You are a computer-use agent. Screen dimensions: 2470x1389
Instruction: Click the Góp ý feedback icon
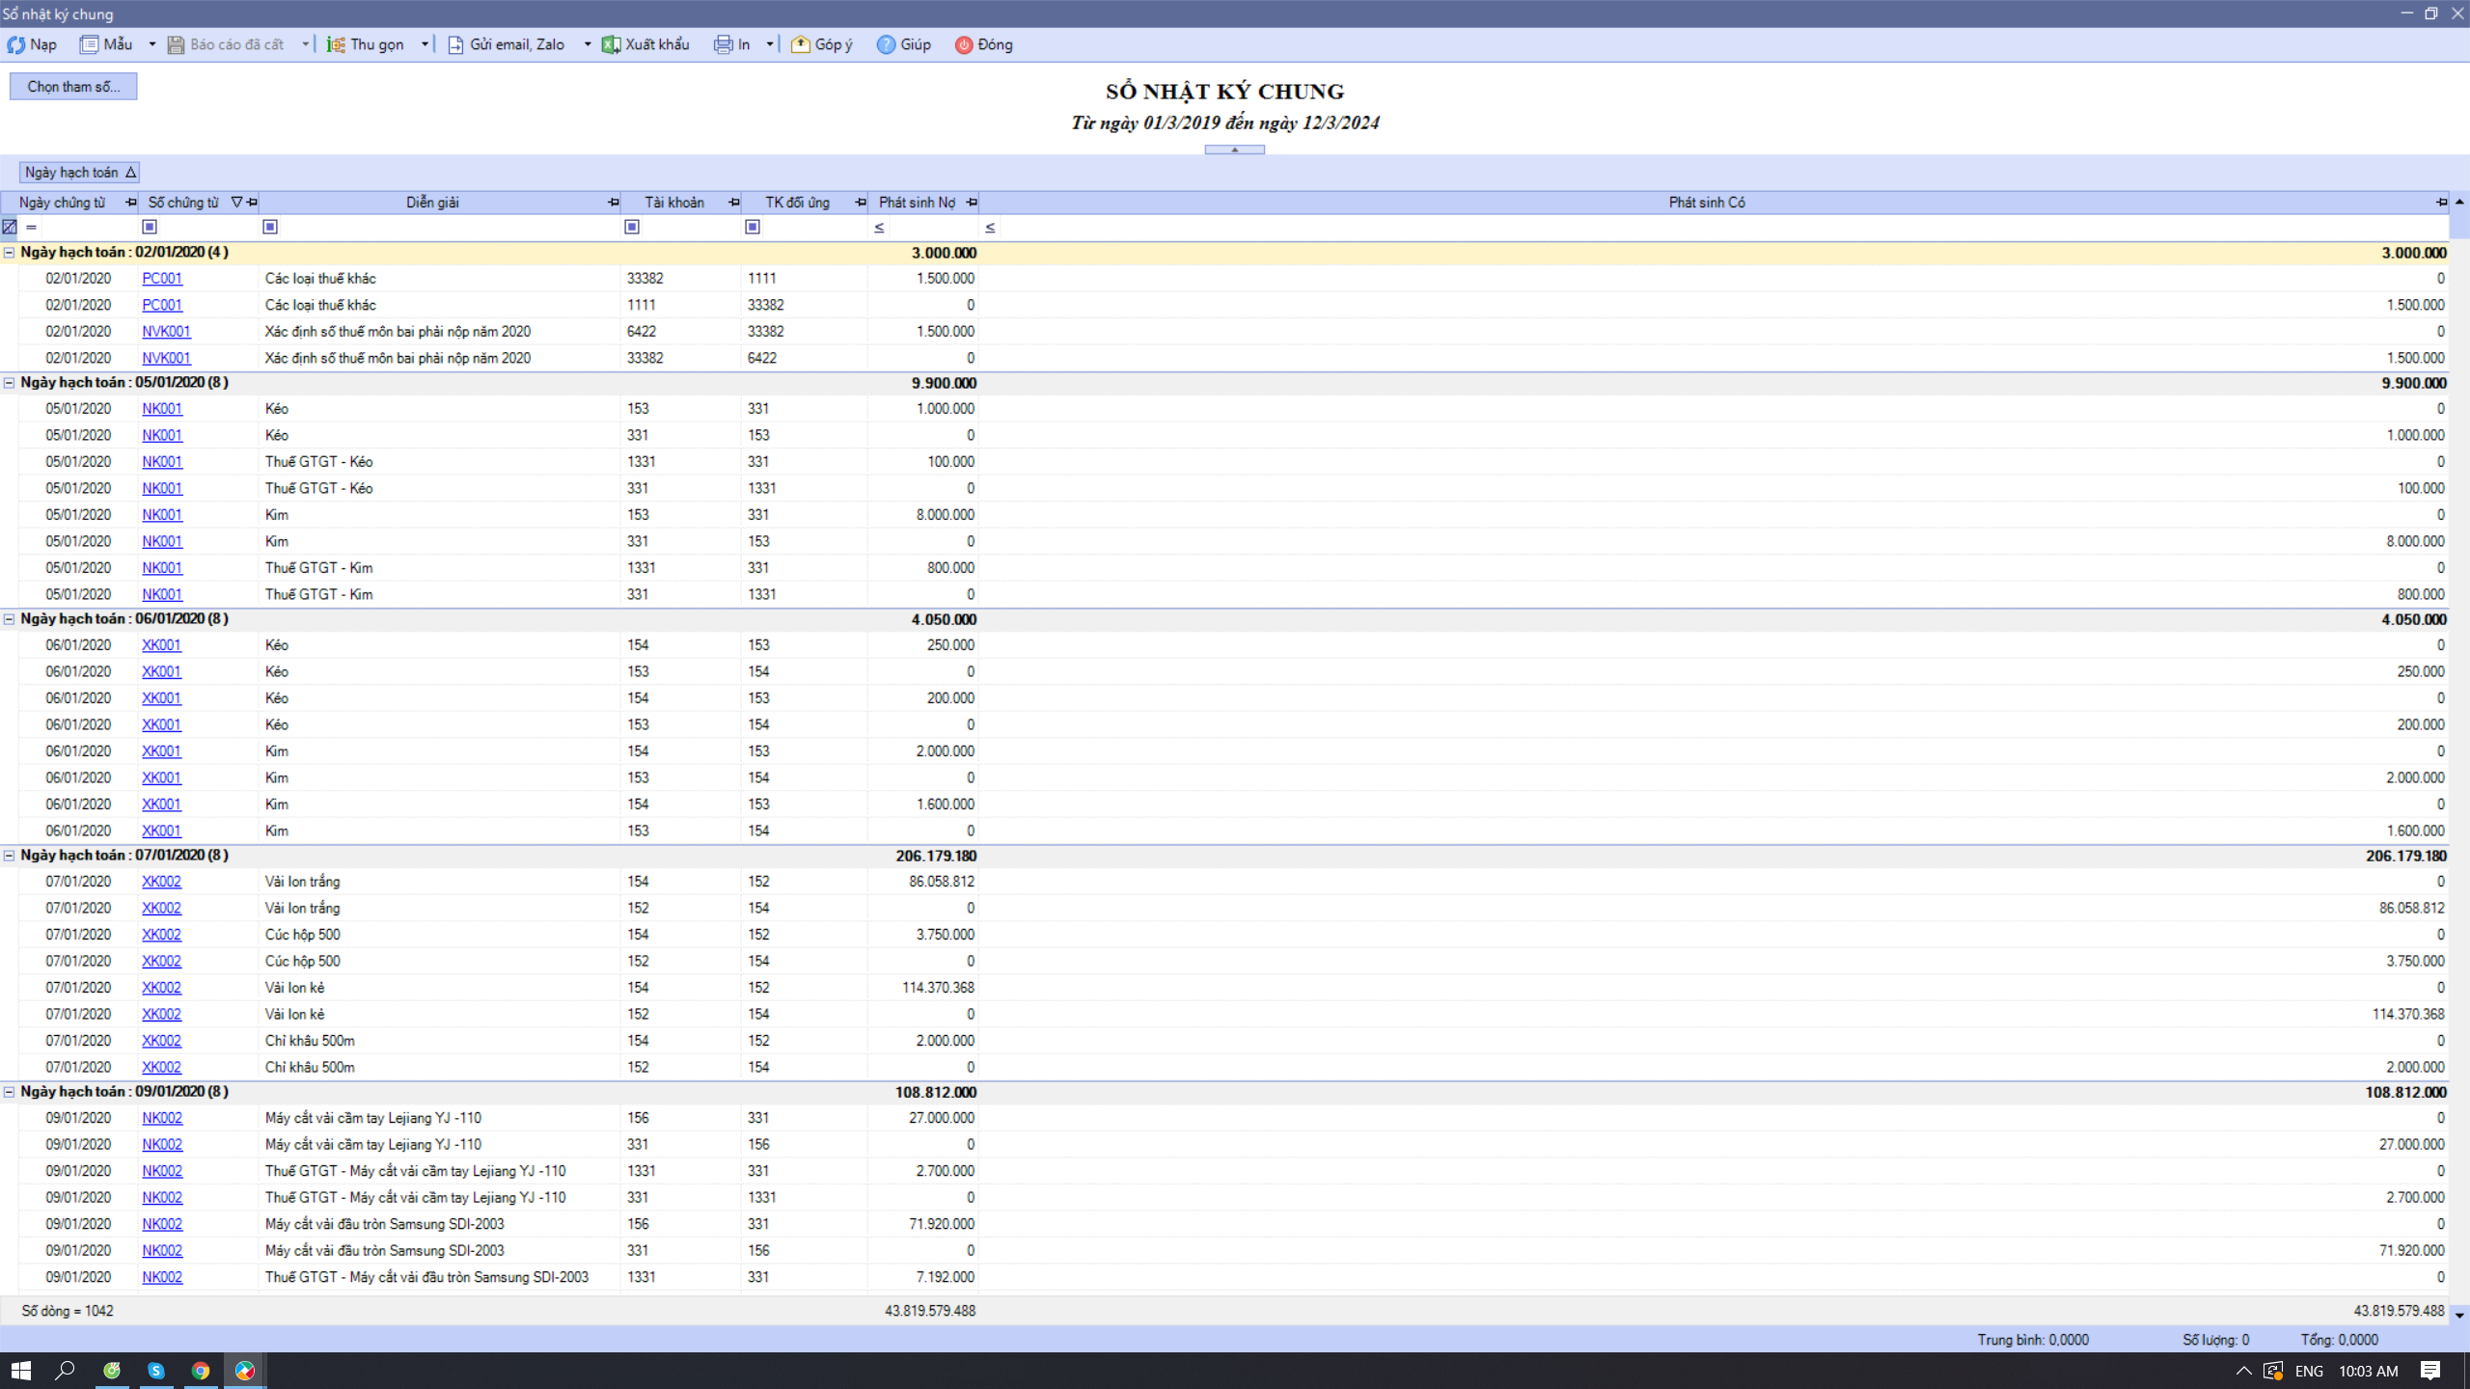800,44
